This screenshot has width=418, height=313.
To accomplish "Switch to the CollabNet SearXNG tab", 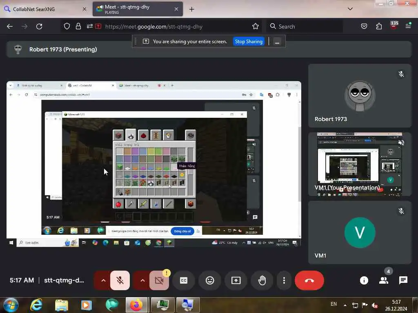I will pyautogui.click(x=45, y=9).
